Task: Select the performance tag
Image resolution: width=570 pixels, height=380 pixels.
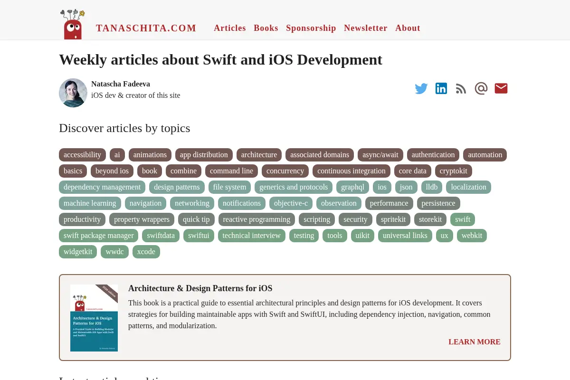Action: [x=389, y=203]
